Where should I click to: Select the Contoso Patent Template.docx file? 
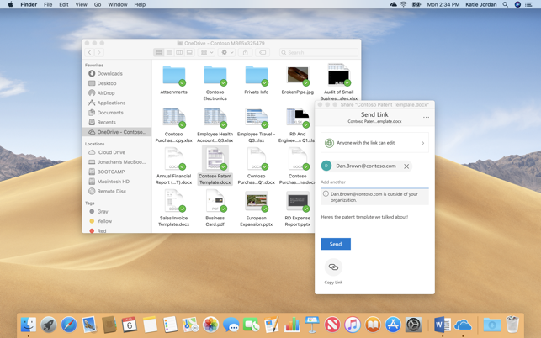(x=215, y=166)
